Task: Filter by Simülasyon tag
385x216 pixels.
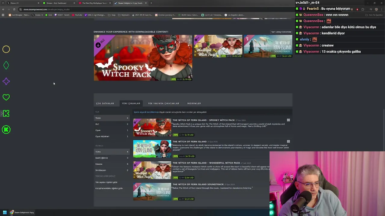Action: [112, 170]
